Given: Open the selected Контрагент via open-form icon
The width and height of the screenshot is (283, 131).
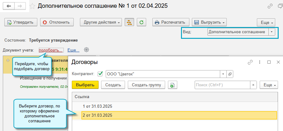Looking at the screenshot, I should [x=230, y=74].
